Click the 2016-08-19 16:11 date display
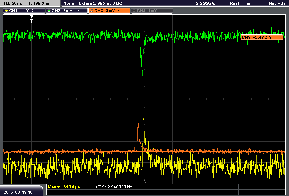The image size is (289, 196). (x=20, y=192)
